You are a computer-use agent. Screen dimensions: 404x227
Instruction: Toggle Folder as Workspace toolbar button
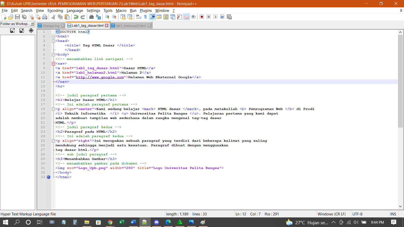pos(186,17)
